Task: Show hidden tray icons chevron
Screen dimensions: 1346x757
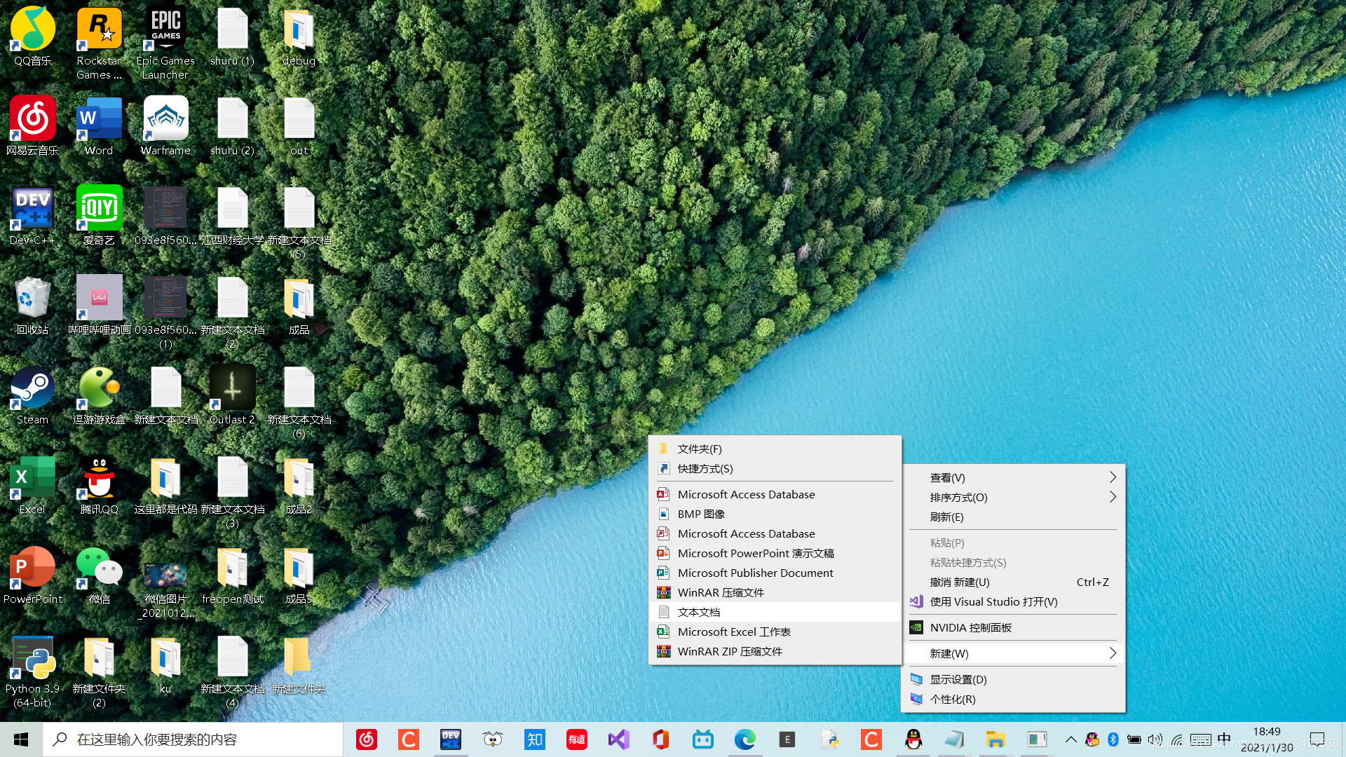Action: pyautogui.click(x=1070, y=739)
